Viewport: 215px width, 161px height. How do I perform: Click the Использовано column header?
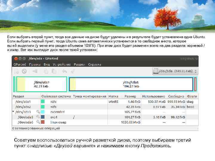point(153,96)
